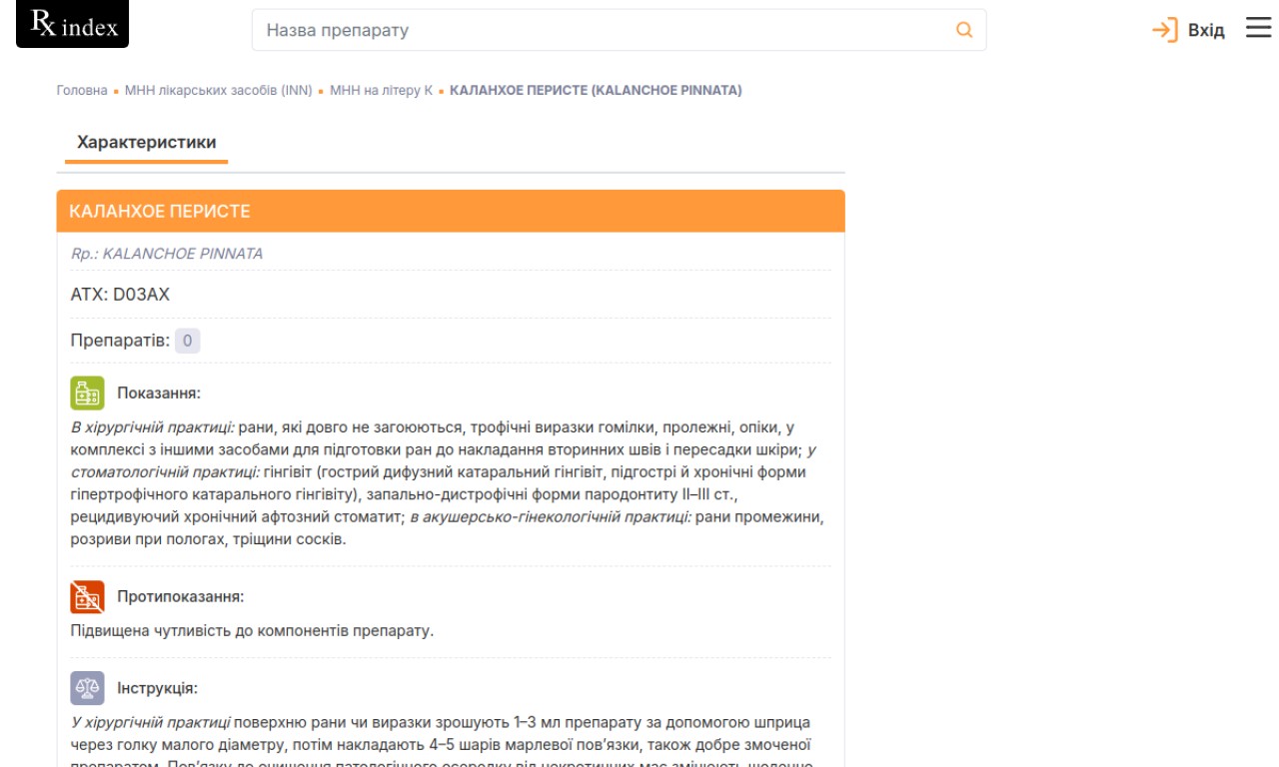Select the Характеристики tab

pos(147,143)
